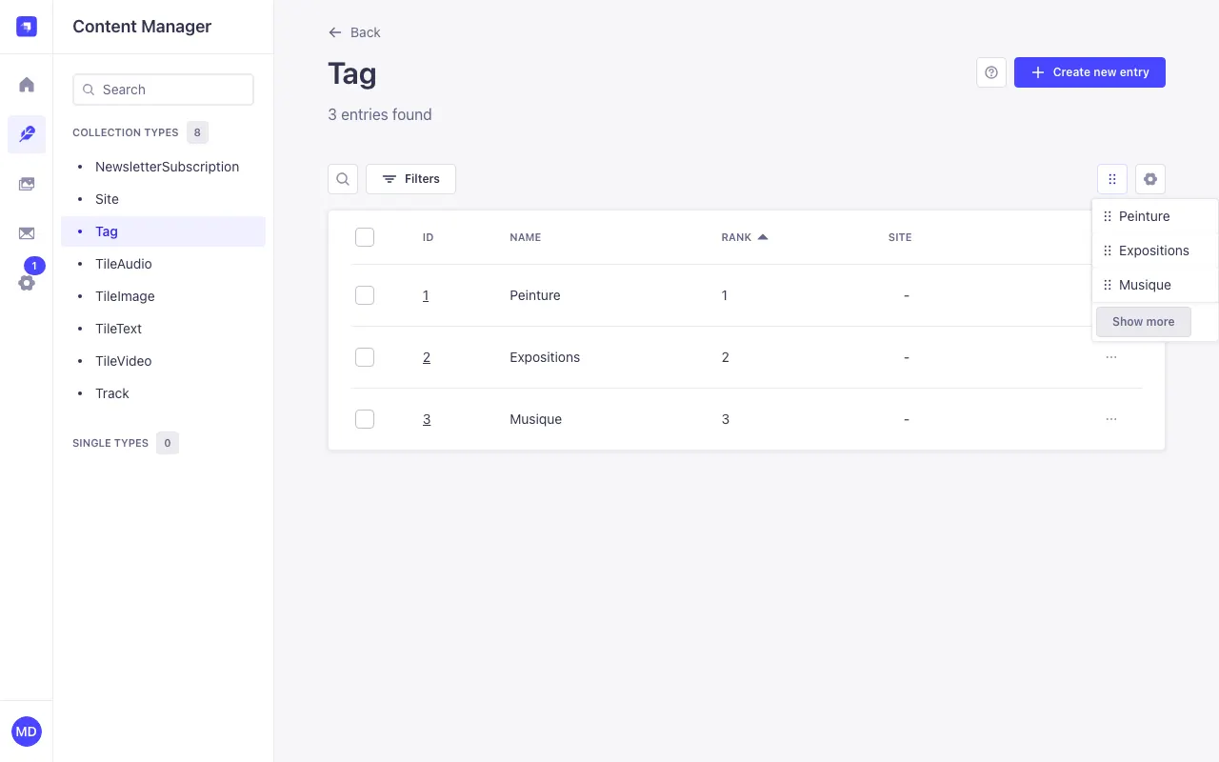Screen dimensions: 1219x762
Task: Open the Home icon in sidebar
Action: pyautogui.click(x=27, y=85)
